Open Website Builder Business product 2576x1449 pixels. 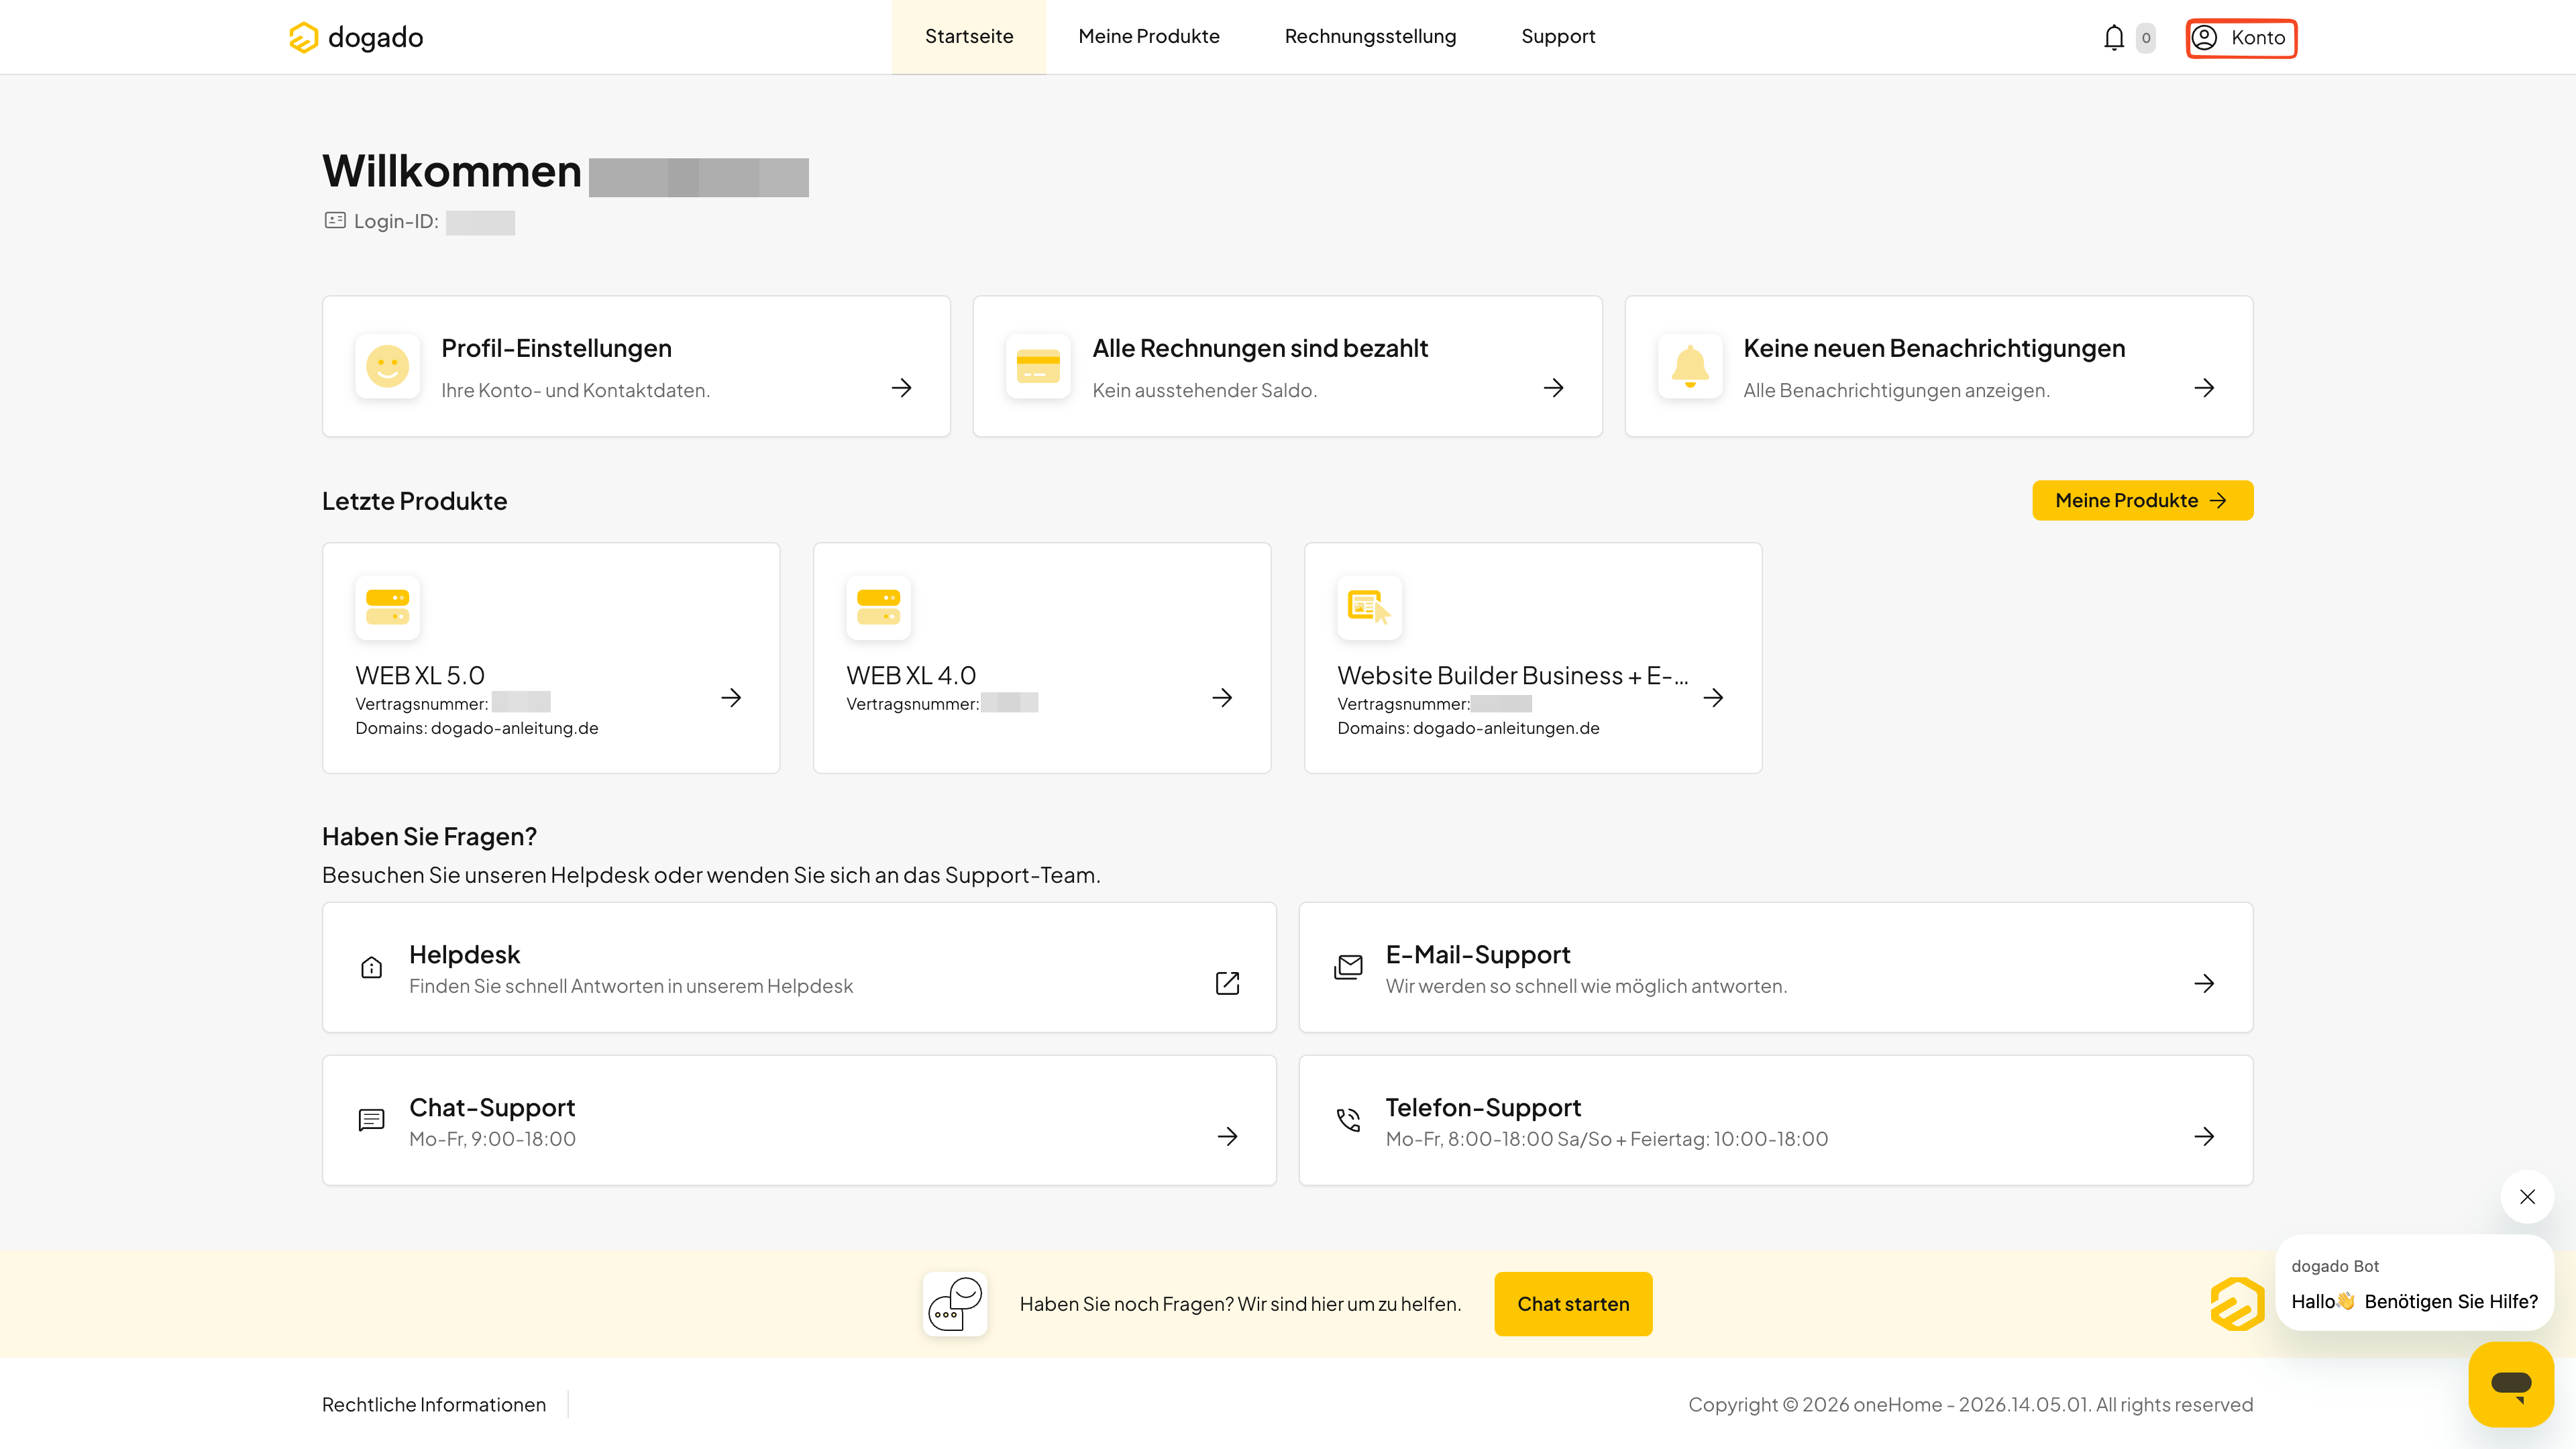1512,675
